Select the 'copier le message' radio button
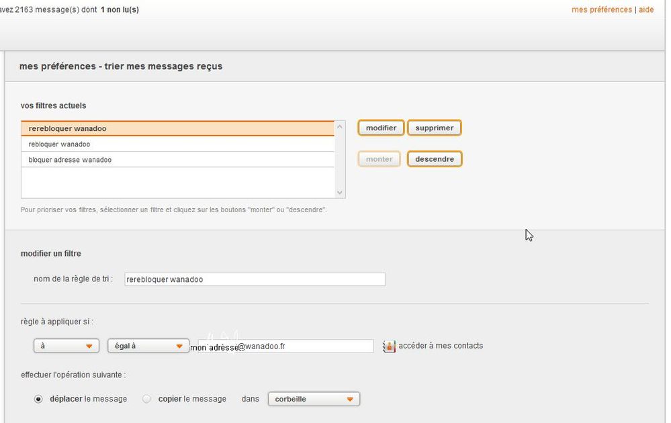 point(147,399)
